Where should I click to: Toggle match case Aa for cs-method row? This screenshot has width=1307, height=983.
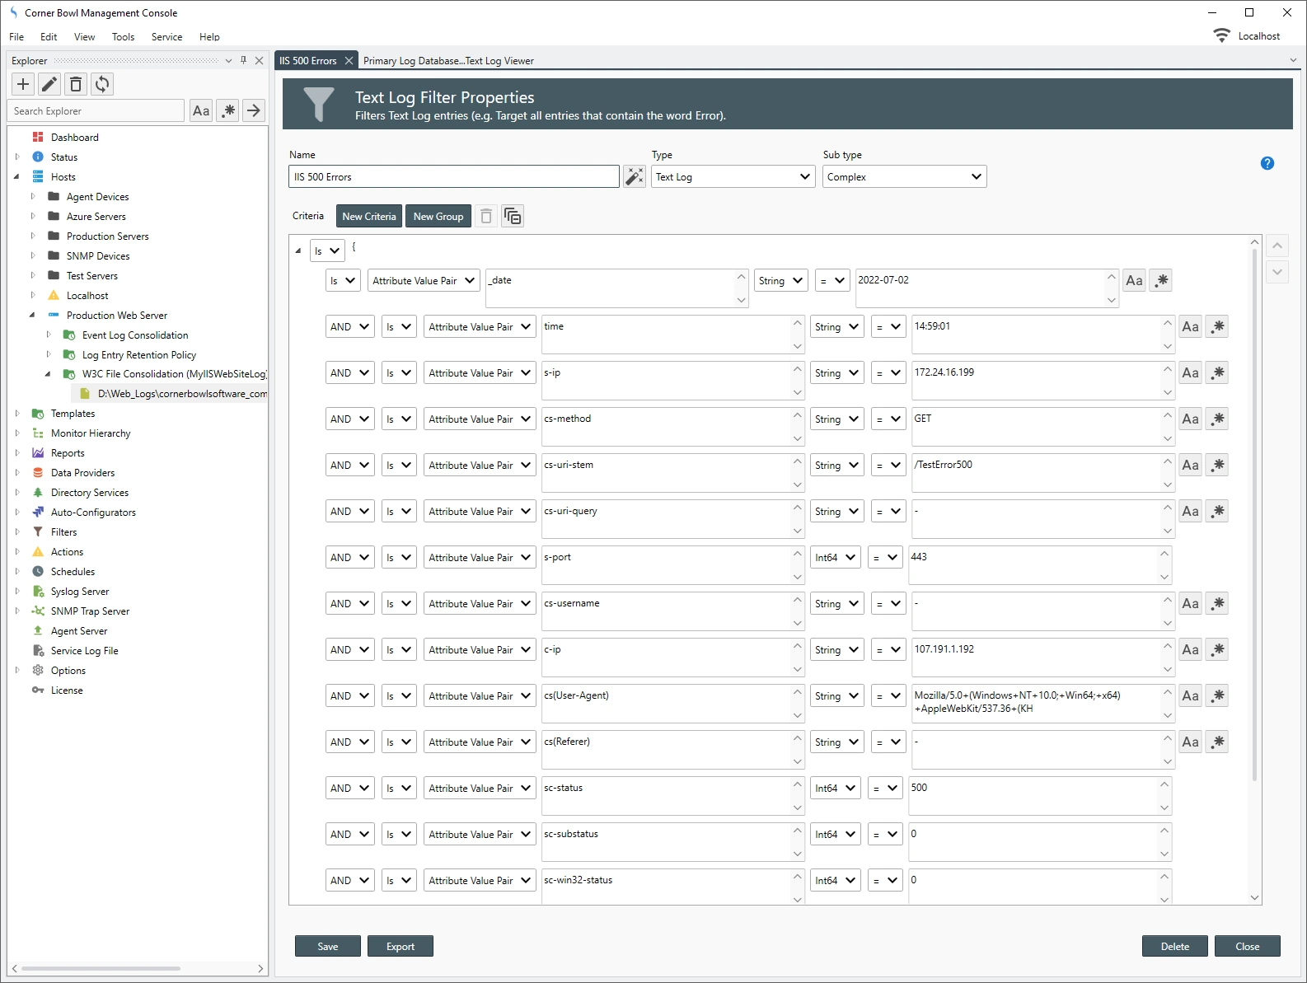coord(1190,419)
